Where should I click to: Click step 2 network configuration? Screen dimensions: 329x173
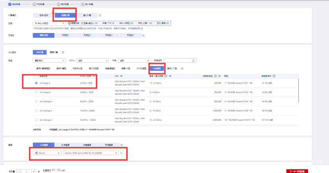(x=39, y=4)
